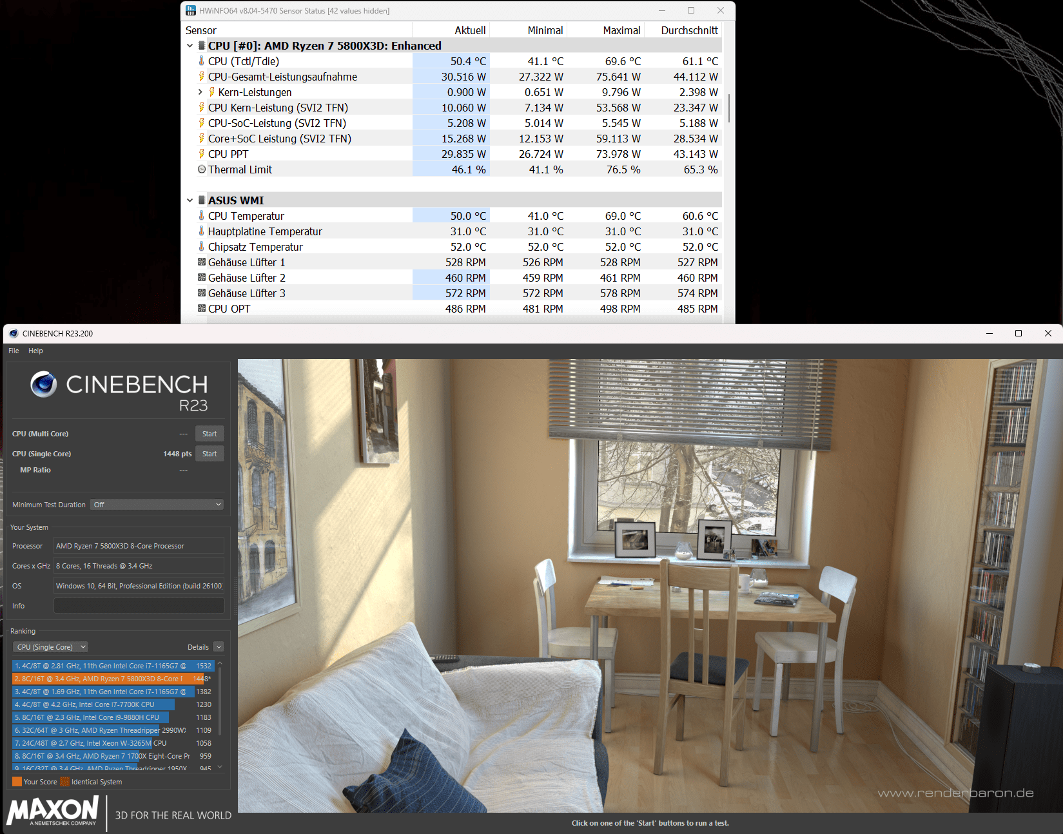
Task: Click the empty Info input field
Action: click(x=139, y=606)
